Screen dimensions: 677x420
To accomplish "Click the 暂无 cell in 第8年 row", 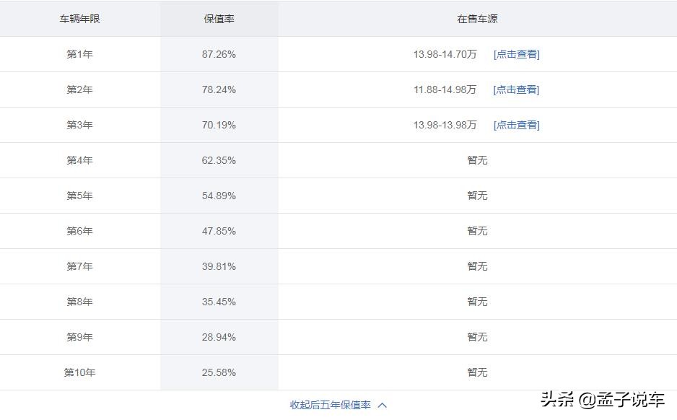I will click(476, 301).
